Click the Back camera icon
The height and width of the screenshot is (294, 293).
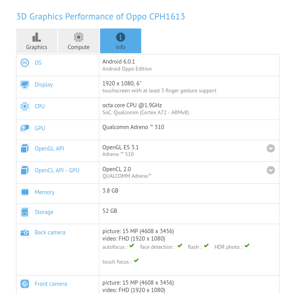click(25, 232)
